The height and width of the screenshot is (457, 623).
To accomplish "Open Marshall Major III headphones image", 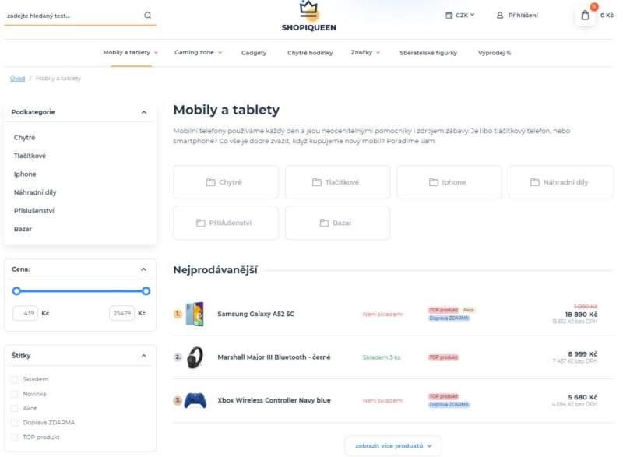I will tap(195, 357).
